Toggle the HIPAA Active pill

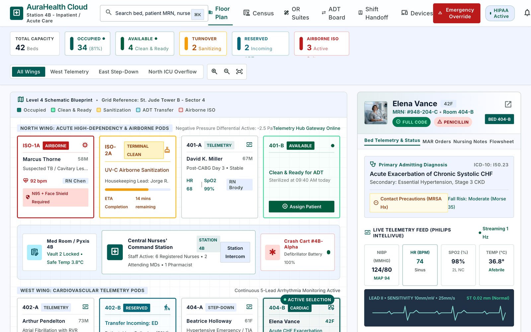coord(500,13)
